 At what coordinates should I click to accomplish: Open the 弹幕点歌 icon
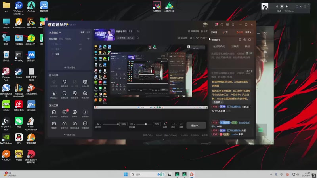point(85,93)
